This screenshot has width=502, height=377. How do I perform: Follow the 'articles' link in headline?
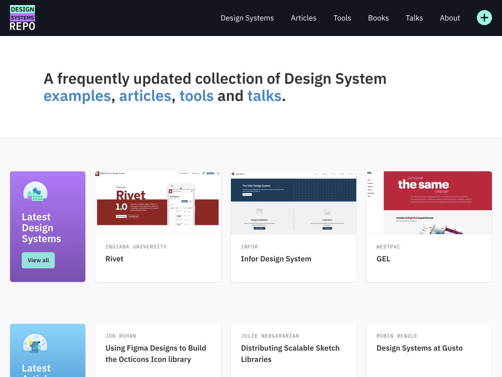(145, 96)
